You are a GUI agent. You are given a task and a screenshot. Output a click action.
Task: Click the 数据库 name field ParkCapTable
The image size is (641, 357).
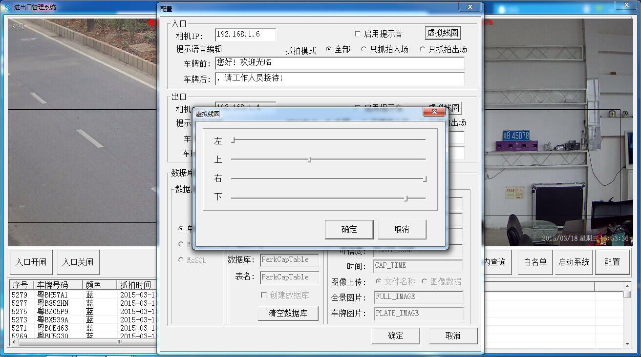click(290, 260)
